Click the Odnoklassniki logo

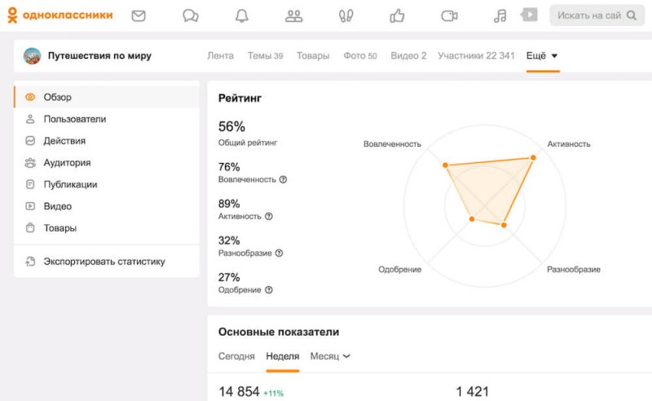[60, 15]
